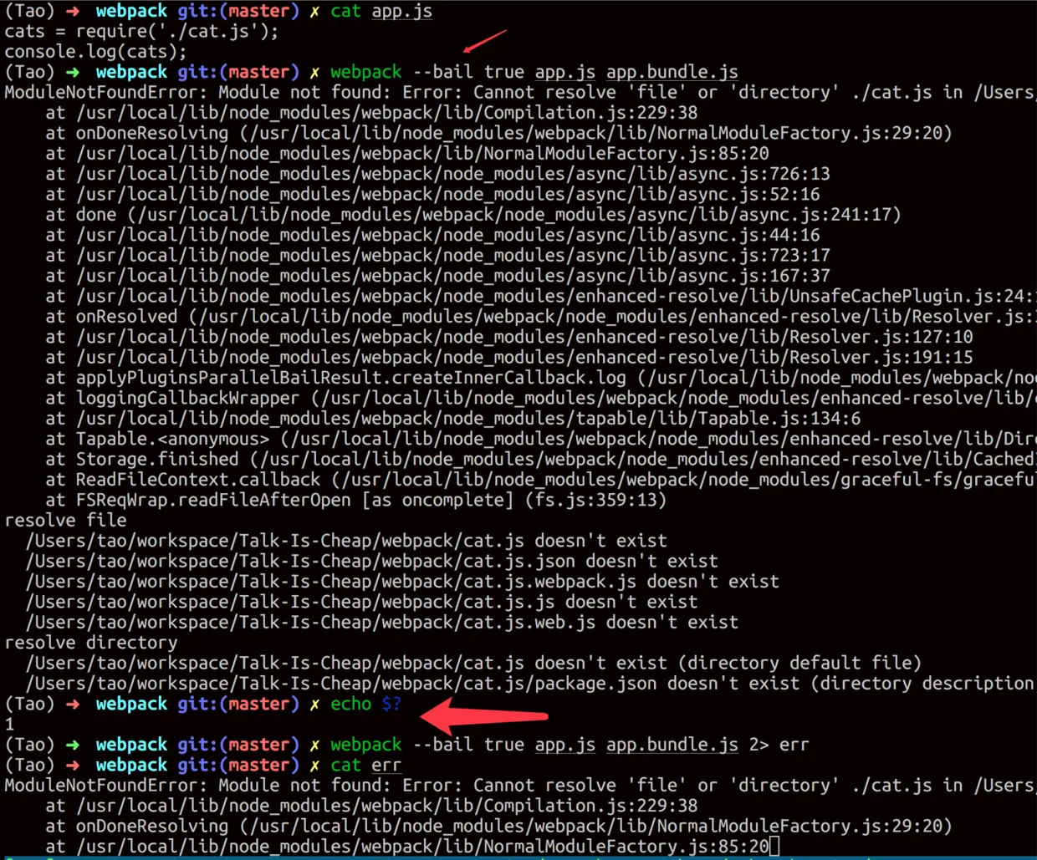
Task: Click the Storage.finished stack trace line
Action: [541, 459]
